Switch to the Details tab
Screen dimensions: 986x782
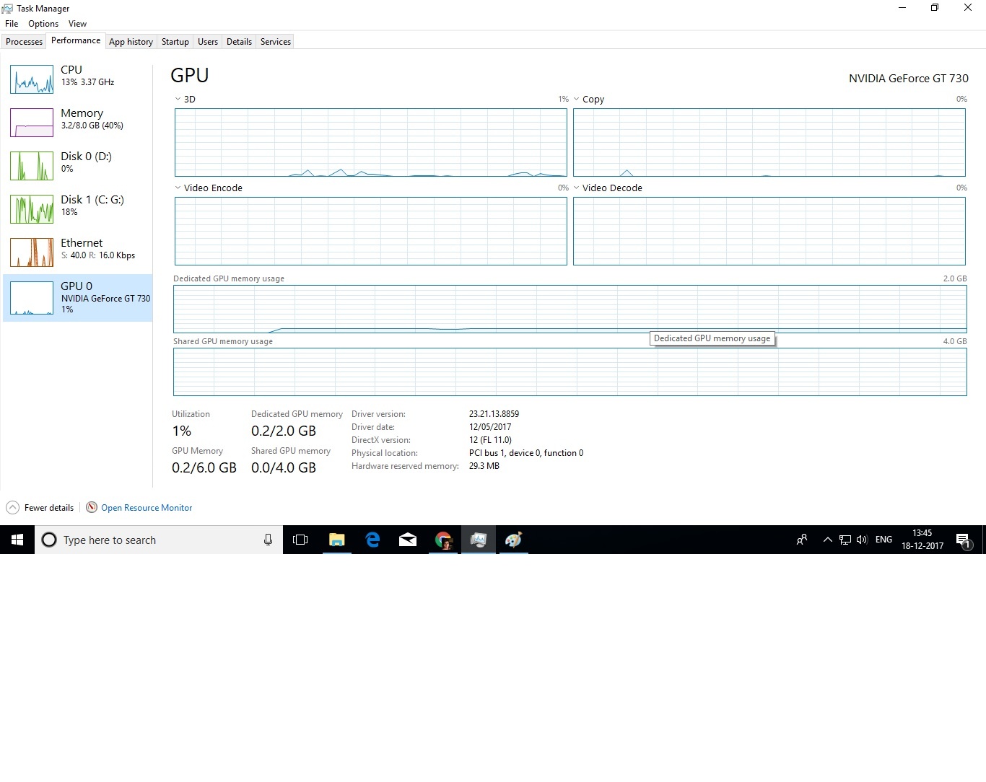click(x=239, y=42)
